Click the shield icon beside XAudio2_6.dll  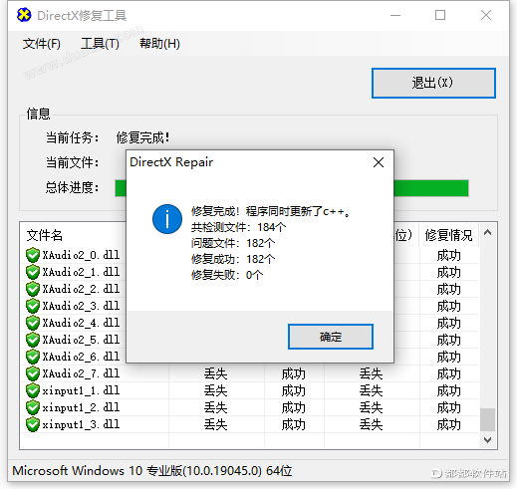pos(33,357)
